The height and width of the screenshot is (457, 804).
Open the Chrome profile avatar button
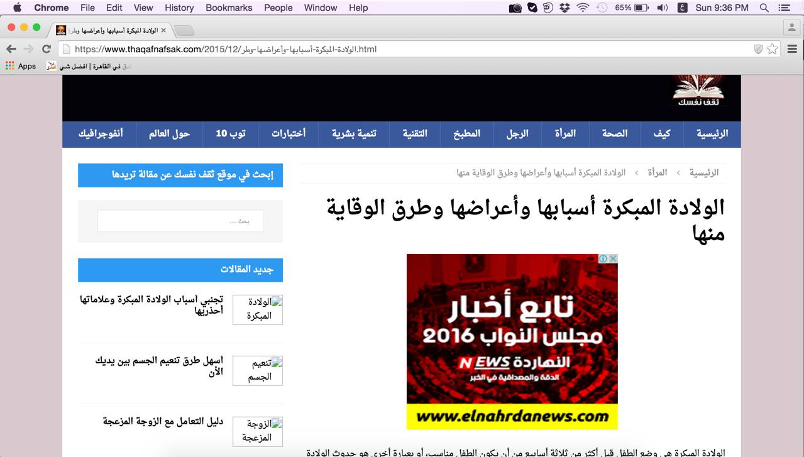tap(791, 27)
